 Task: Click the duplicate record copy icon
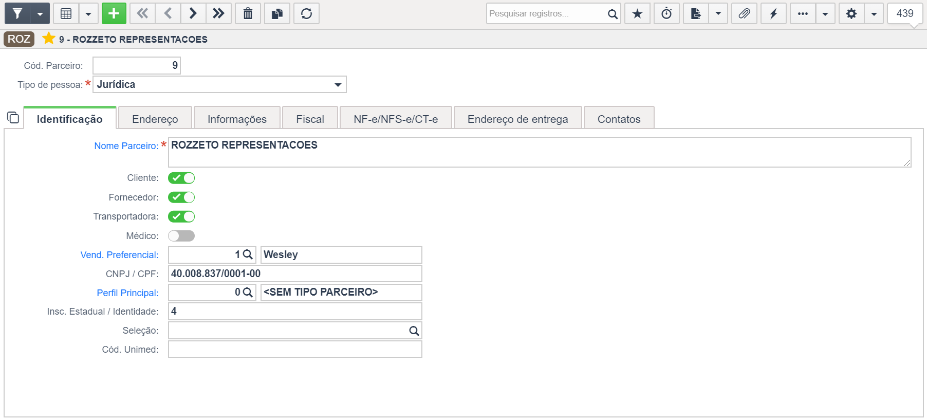point(277,13)
